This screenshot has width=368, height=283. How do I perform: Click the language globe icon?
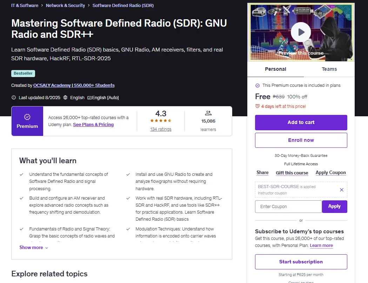click(x=66, y=97)
